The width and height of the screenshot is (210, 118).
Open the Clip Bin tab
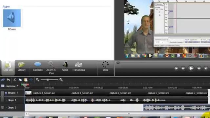click(x=8, y=68)
